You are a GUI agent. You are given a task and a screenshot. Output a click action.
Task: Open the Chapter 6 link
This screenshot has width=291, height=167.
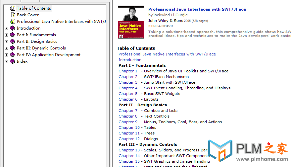[x=128, y=99]
